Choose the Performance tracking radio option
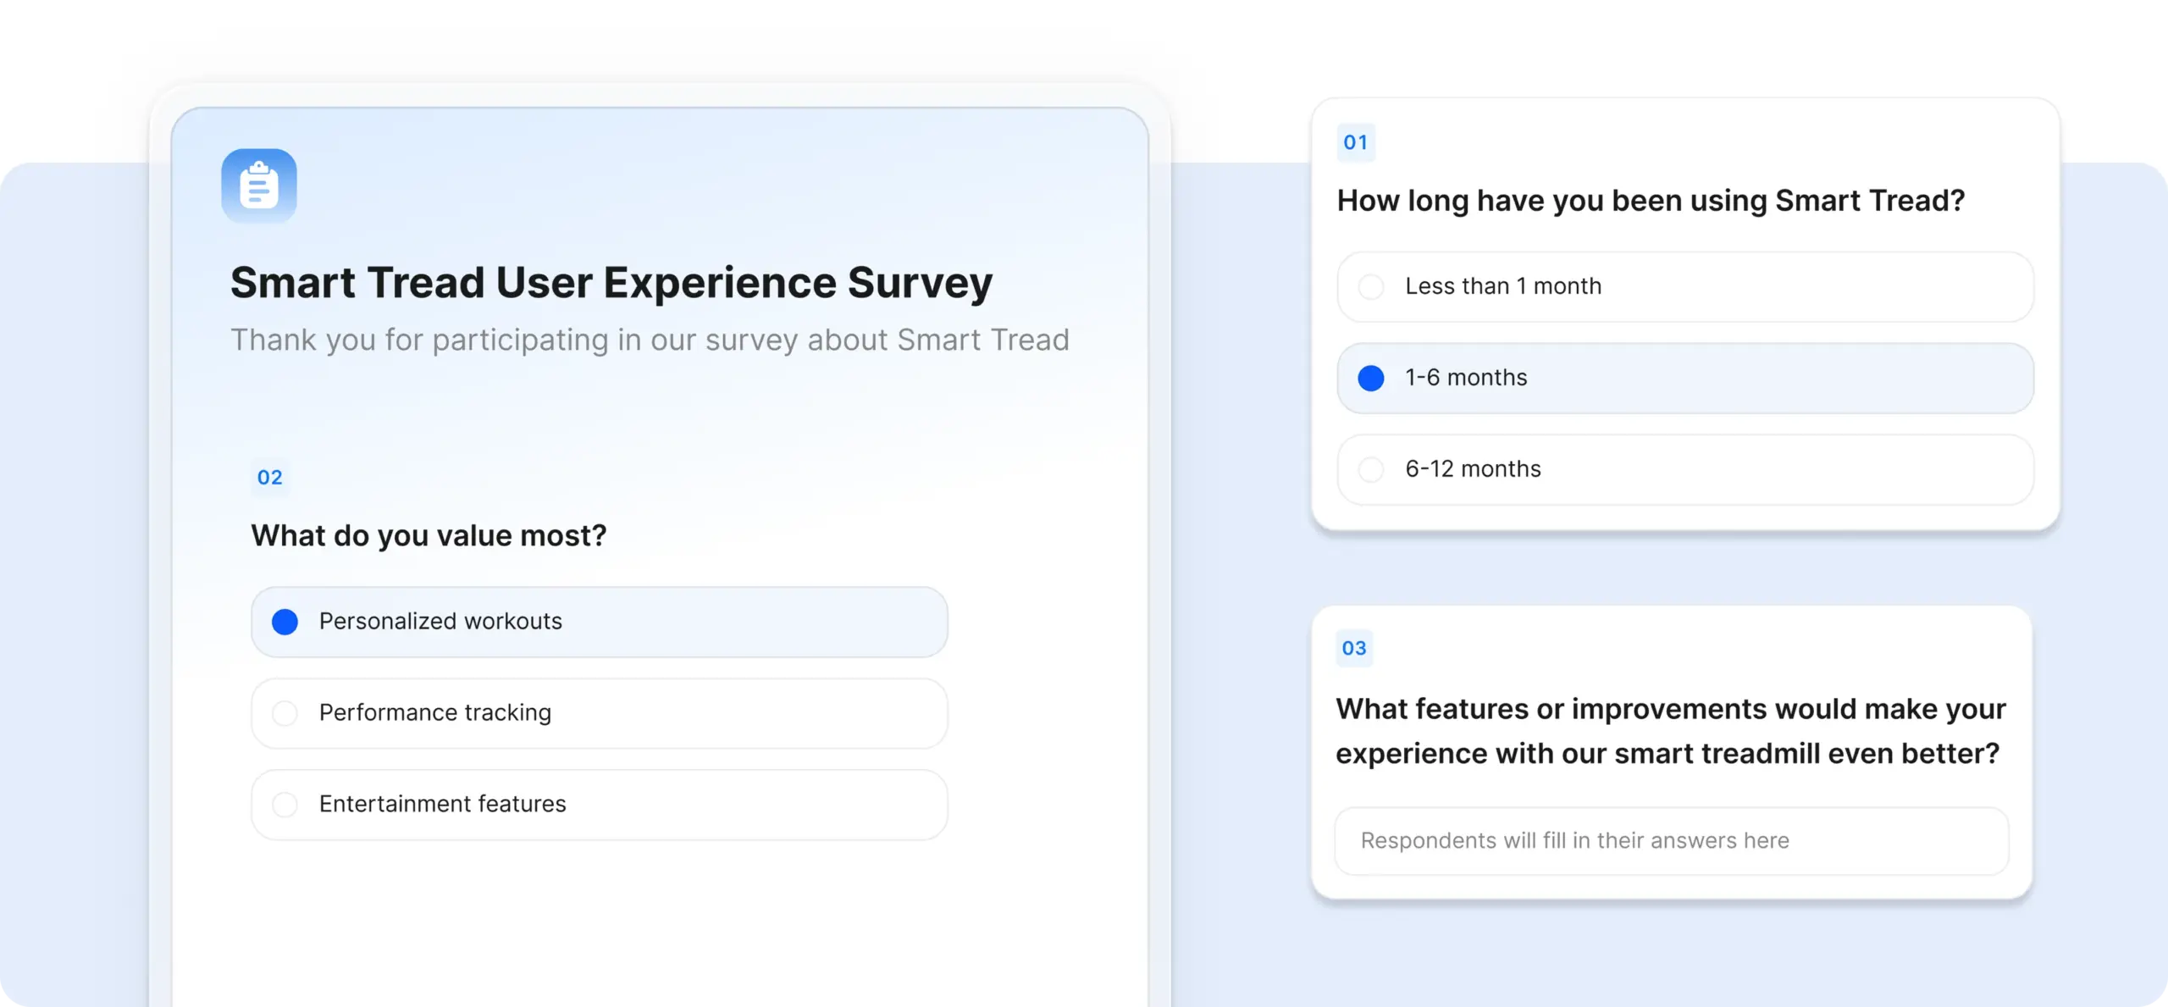The width and height of the screenshot is (2168, 1007). point(285,713)
